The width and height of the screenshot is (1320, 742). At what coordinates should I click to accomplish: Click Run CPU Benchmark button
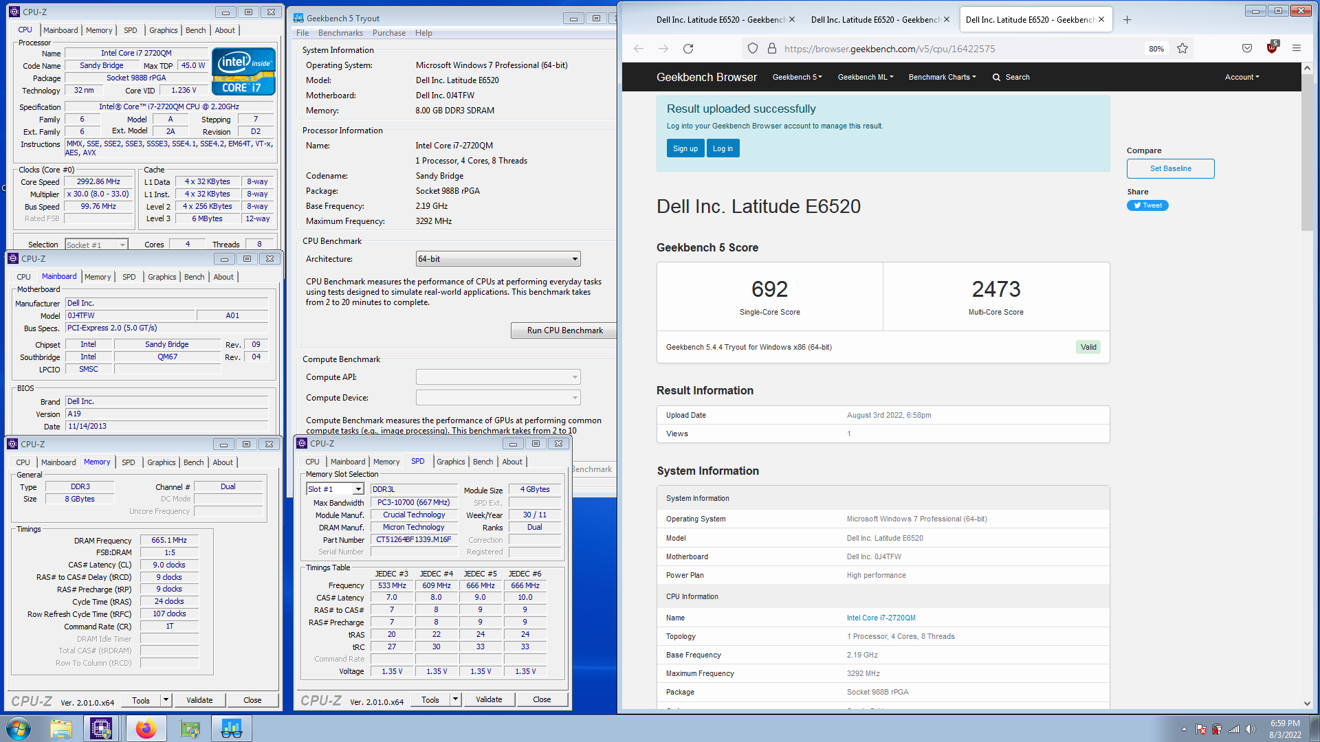[564, 330]
